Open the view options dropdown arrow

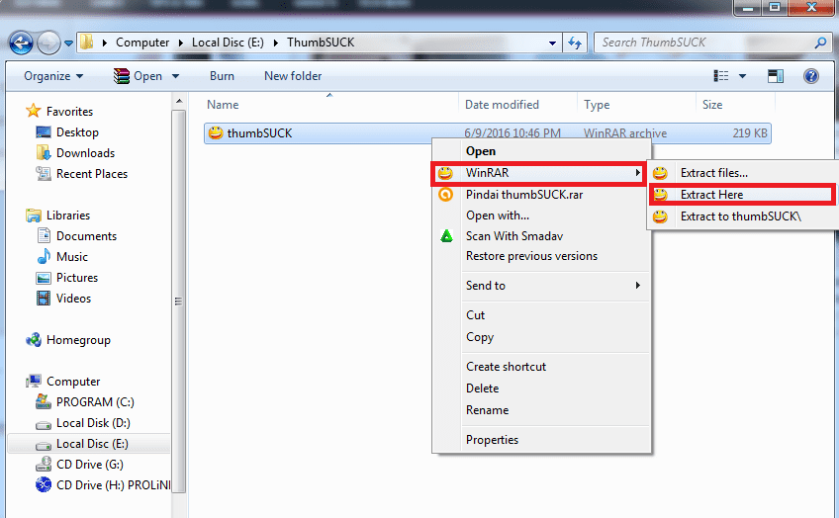pos(742,76)
